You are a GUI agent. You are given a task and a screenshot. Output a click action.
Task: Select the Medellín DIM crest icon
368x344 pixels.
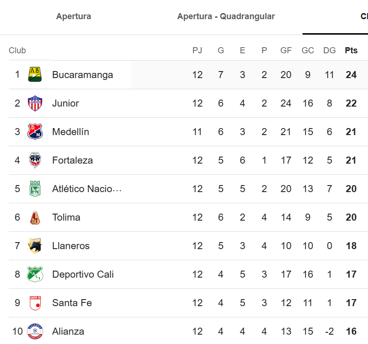(35, 132)
